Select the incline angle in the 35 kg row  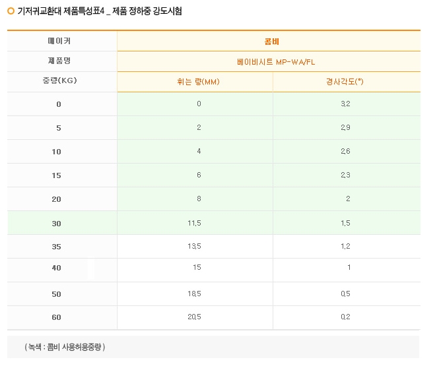(345, 246)
